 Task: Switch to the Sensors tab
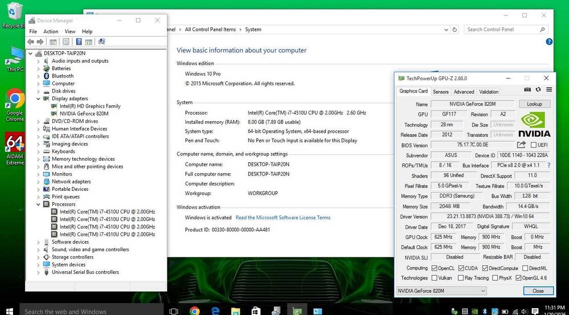pyautogui.click(x=440, y=92)
